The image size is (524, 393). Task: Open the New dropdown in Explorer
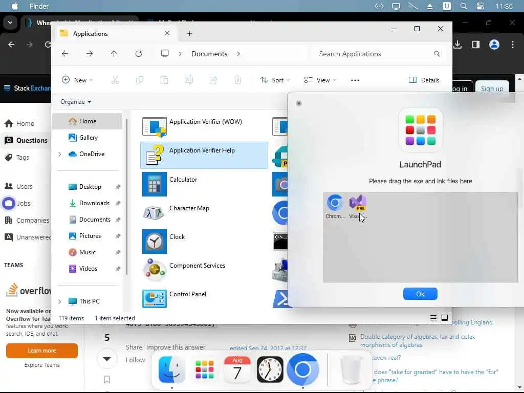[77, 80]
